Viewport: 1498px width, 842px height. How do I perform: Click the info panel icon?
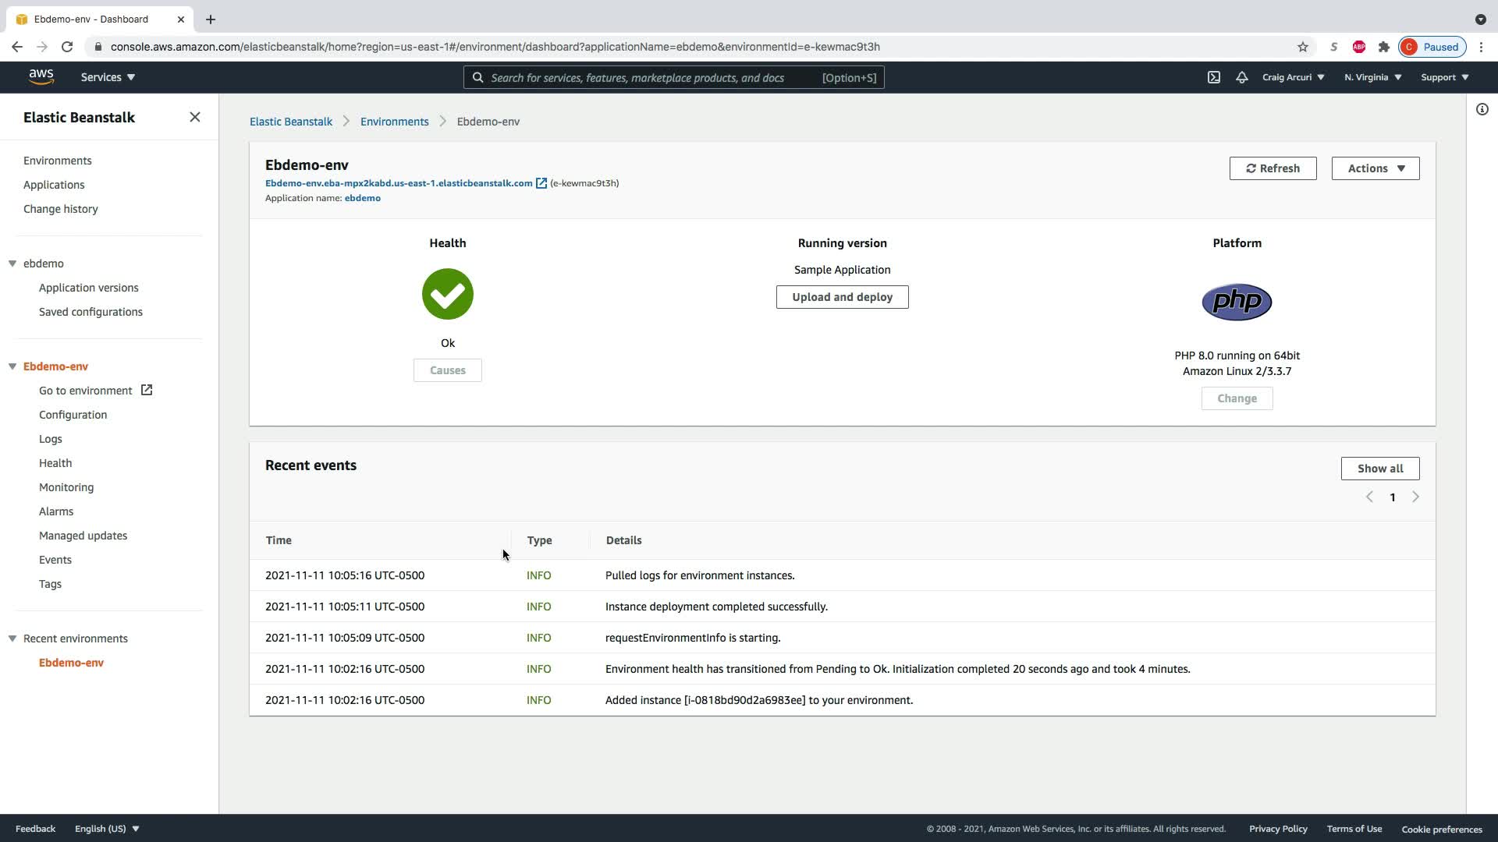(1482, 109)
